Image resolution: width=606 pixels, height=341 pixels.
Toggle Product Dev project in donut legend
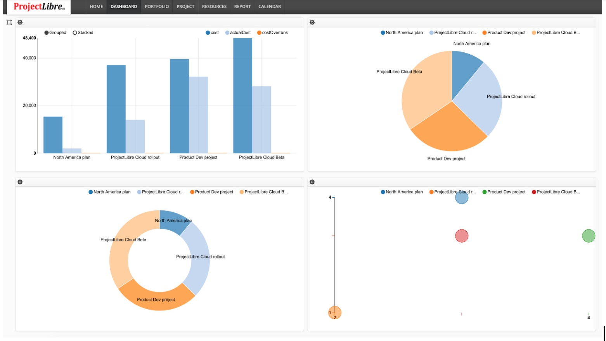pos(211,192)
